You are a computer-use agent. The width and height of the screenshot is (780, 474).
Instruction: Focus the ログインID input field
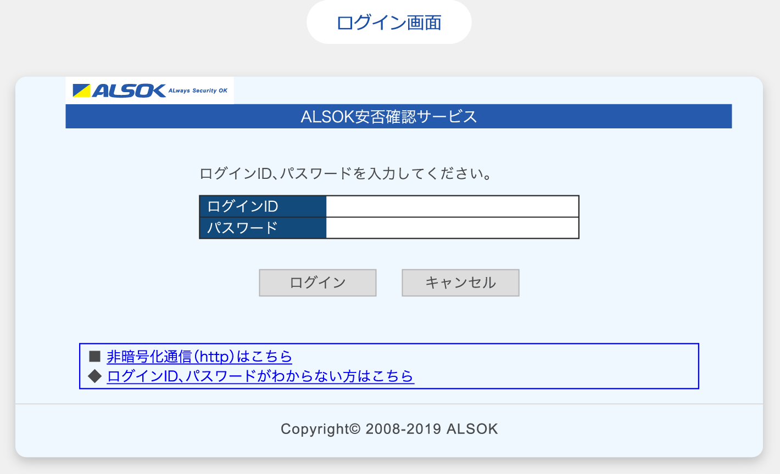tap(452, 206)
